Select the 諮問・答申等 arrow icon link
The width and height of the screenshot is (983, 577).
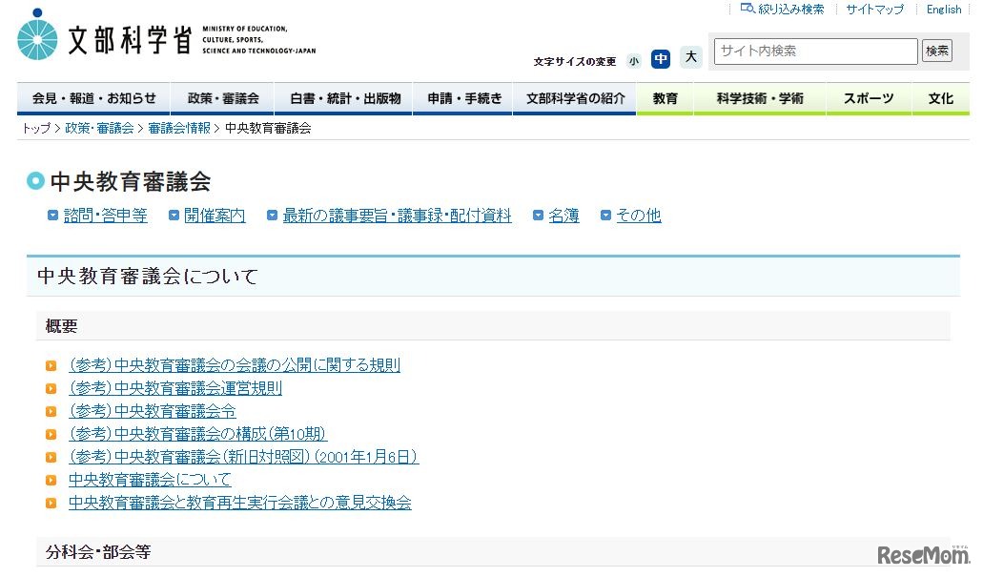point(53,216)
